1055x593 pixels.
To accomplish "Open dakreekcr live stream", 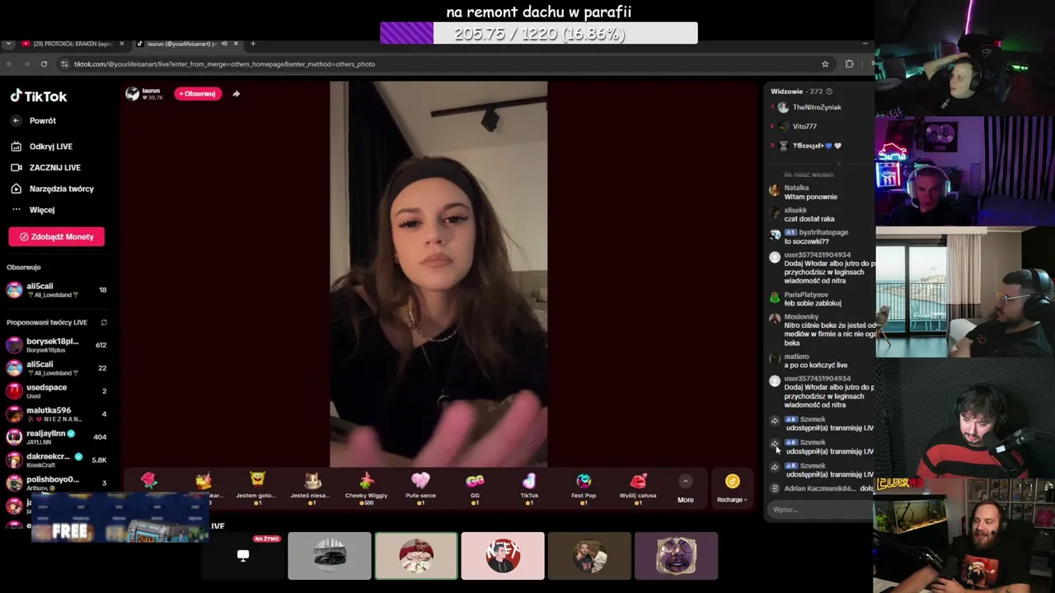I will tap(56, 460).
